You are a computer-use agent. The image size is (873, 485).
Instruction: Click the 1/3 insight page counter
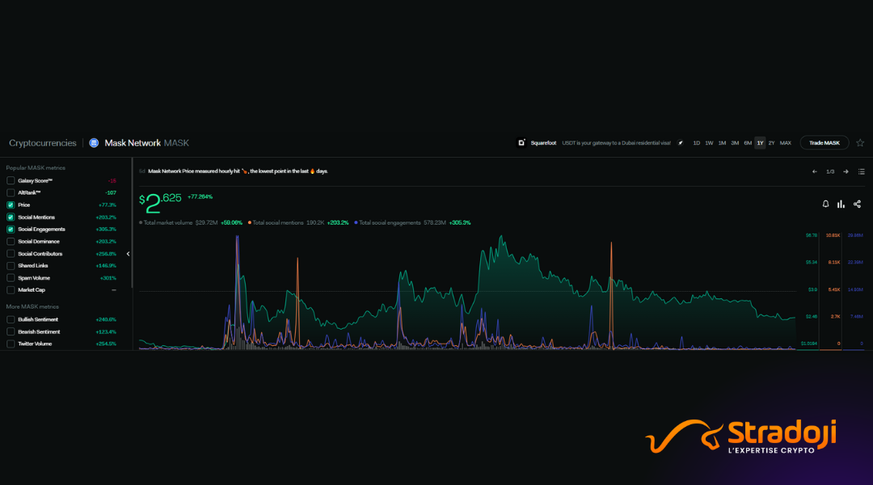coord(830,171)
